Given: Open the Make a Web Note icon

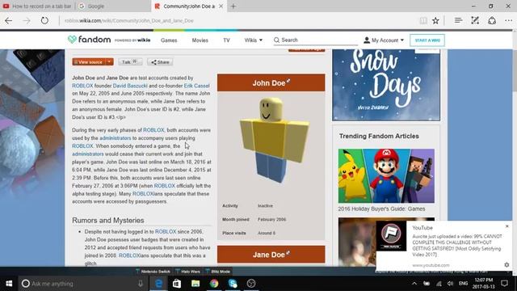Looking at the screenshot, I should [475, 20].
